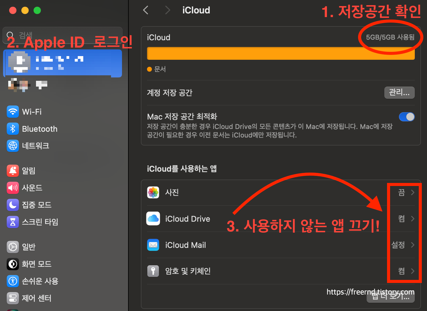This screenshot has height=311, width=427.
Task: Click the 제어 센터 icon
Action: (13, 298)
